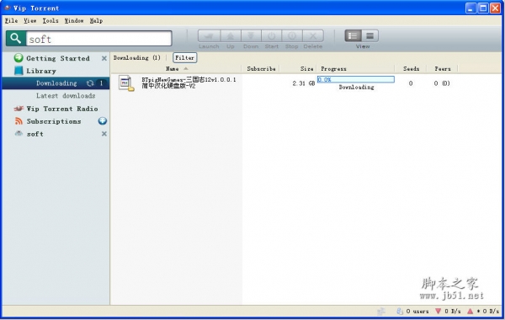Select Subscriptions in the sidebar
The height and width of the screenshot is (320, 505).
[54, 121]
